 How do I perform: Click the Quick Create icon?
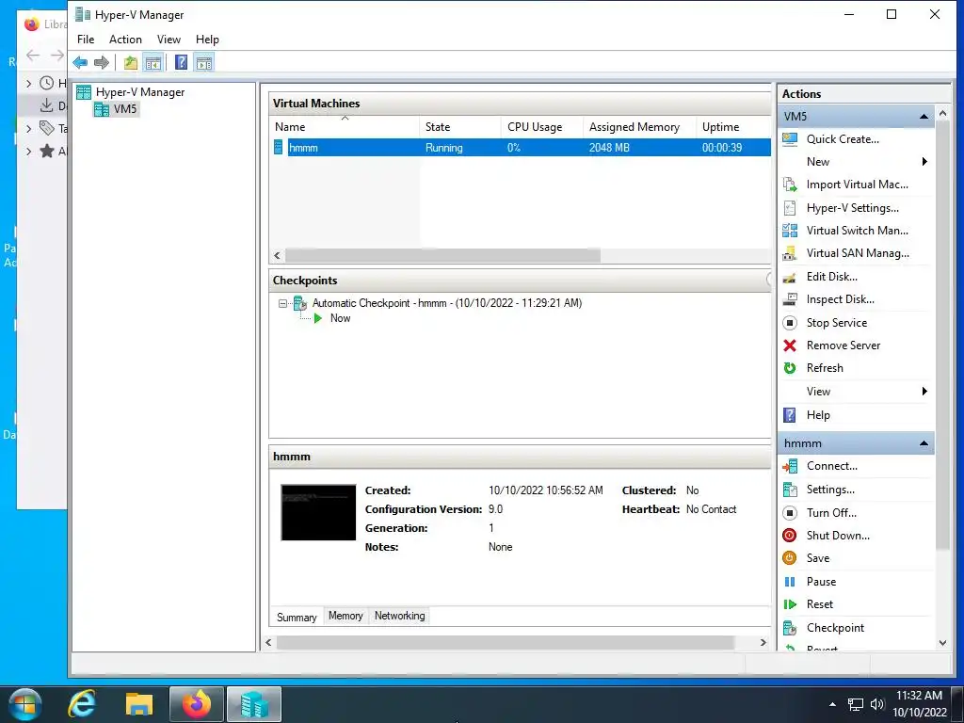[x=790, y=139]
